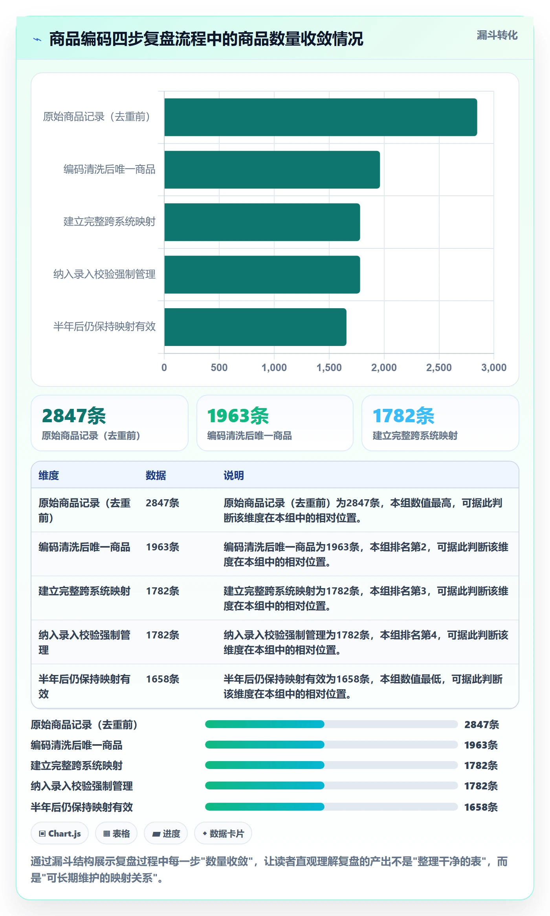Click the 数据 column header

tap(156, 475)
